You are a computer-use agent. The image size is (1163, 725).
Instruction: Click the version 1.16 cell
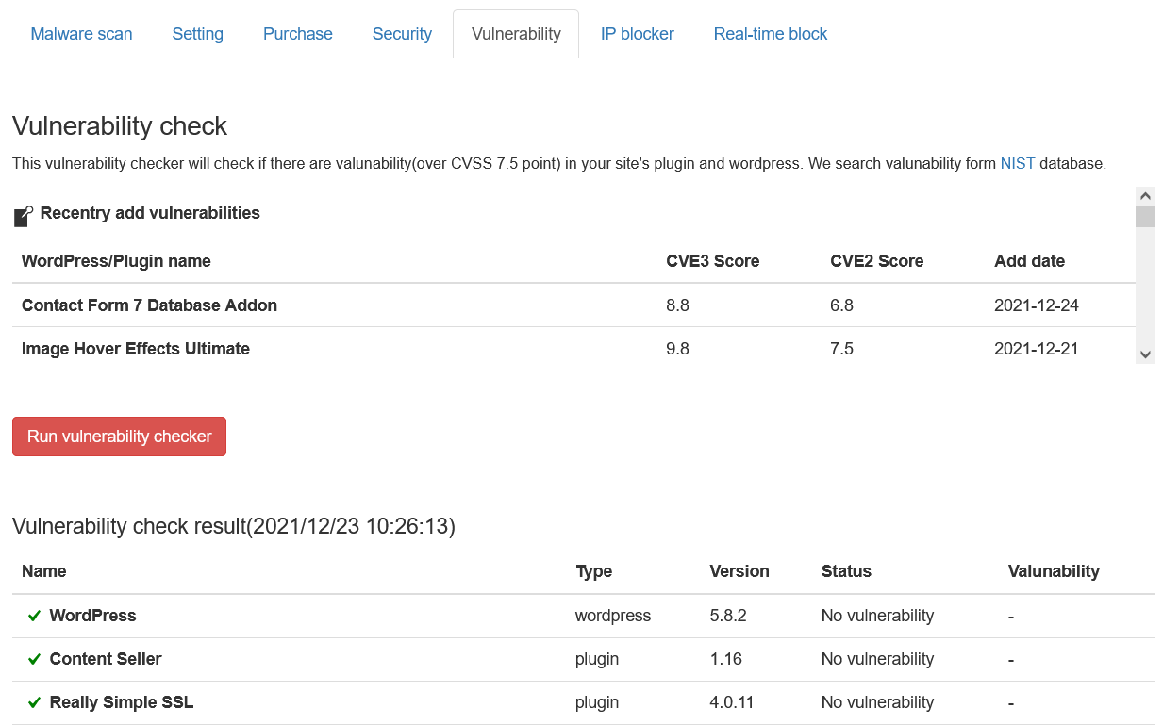(x=725, y=659)
